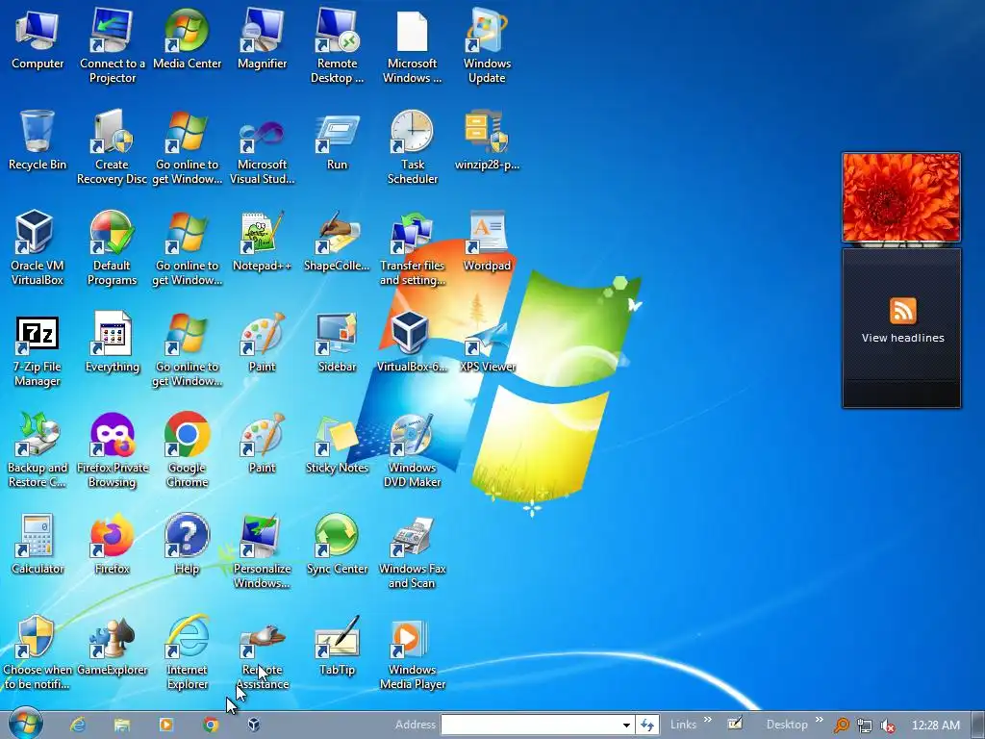Expand the Links toolbar chevron
Screen dimensions: 985x739
click(x=708, y=720)
